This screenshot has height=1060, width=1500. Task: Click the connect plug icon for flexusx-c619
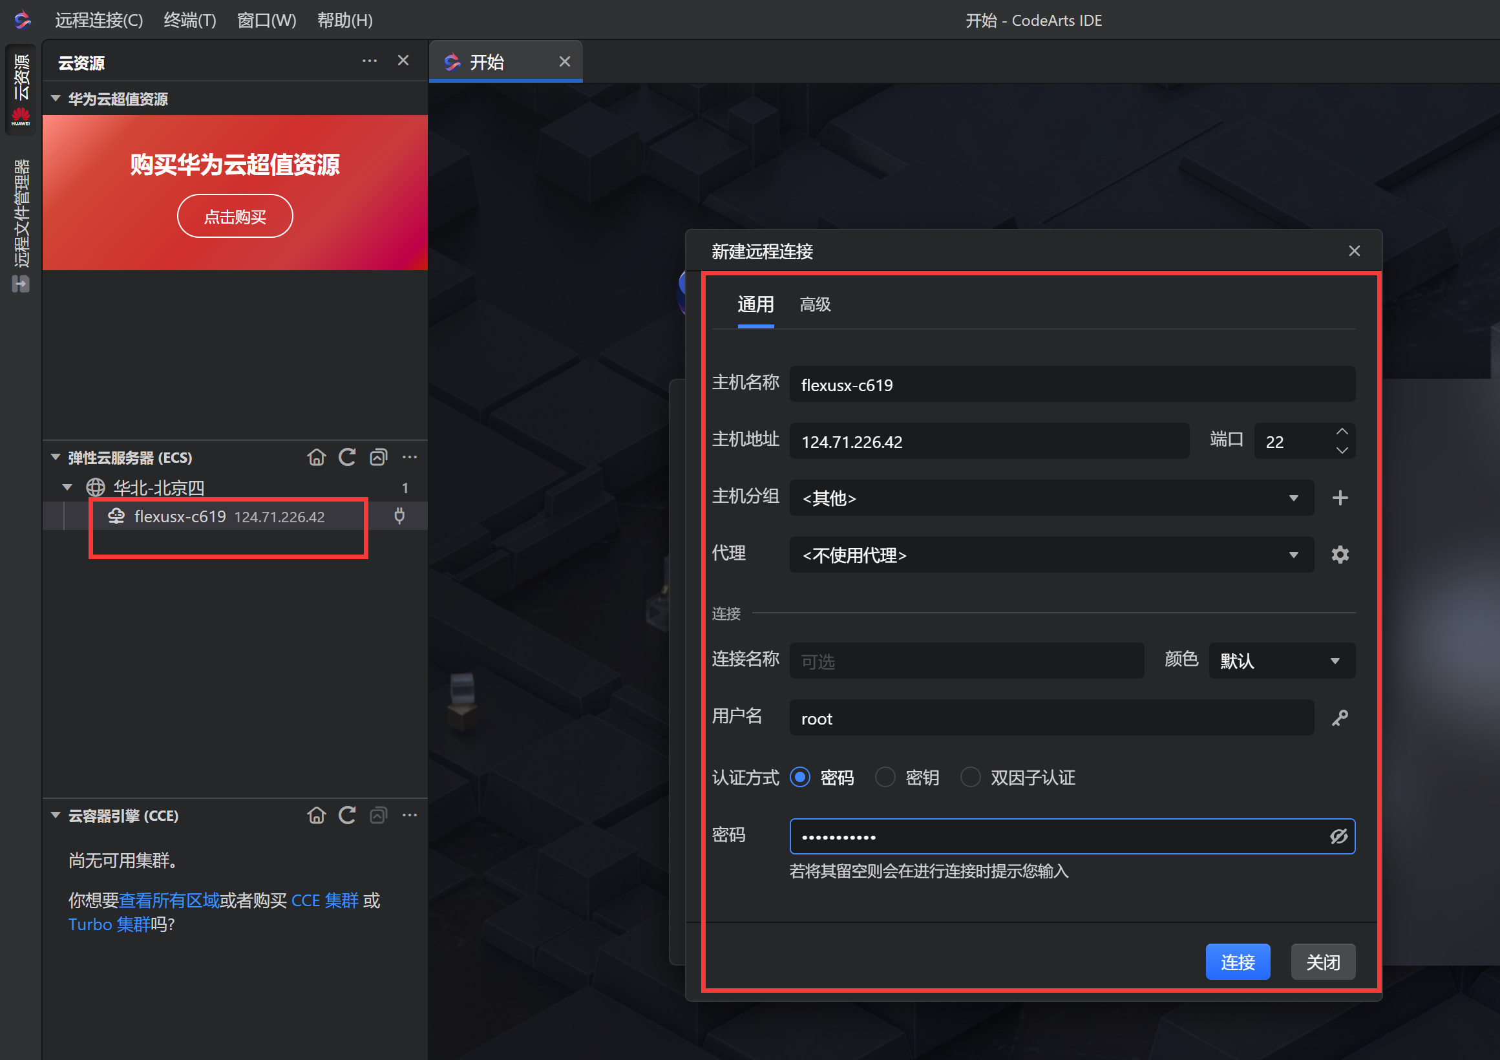(399, 516)
